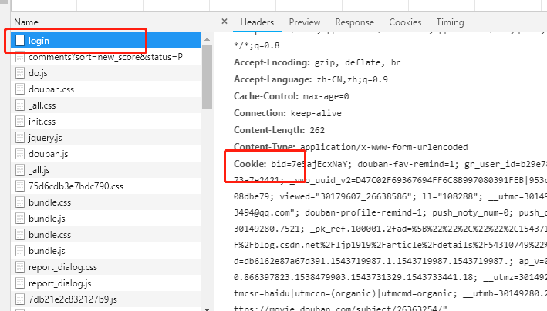Screen dimensions: 547x311
Task: Click file icon beside report_dialog.css
Action: click(20, 267)
